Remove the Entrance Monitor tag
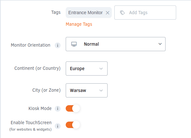191x138 pixels. click(108, 13)
